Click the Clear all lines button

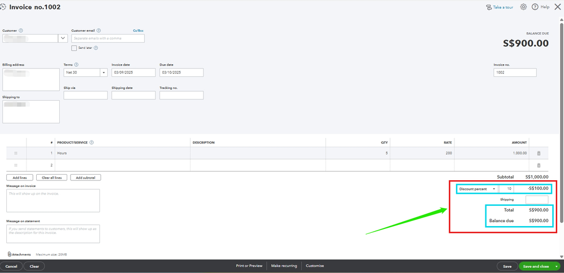pyautogui.click(x=51, y=177)
